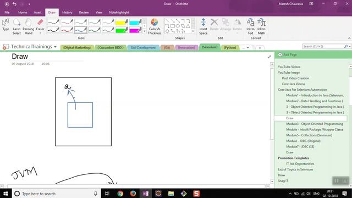
Task: Click Insert Space tool
Action: tap(203, 26)
